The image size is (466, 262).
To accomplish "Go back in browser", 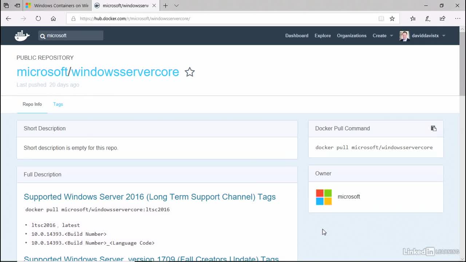I will point(8,19).
